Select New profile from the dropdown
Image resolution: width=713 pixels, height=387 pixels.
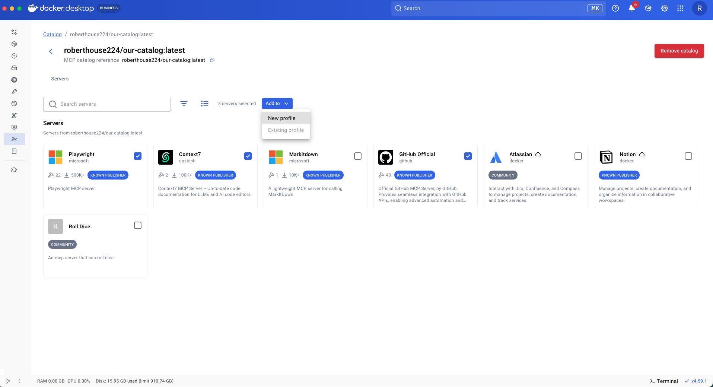point(286,118)
